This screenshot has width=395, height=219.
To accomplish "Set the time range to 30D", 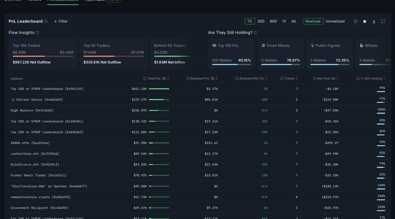I will pyautogui.click(x=261, y=21).
